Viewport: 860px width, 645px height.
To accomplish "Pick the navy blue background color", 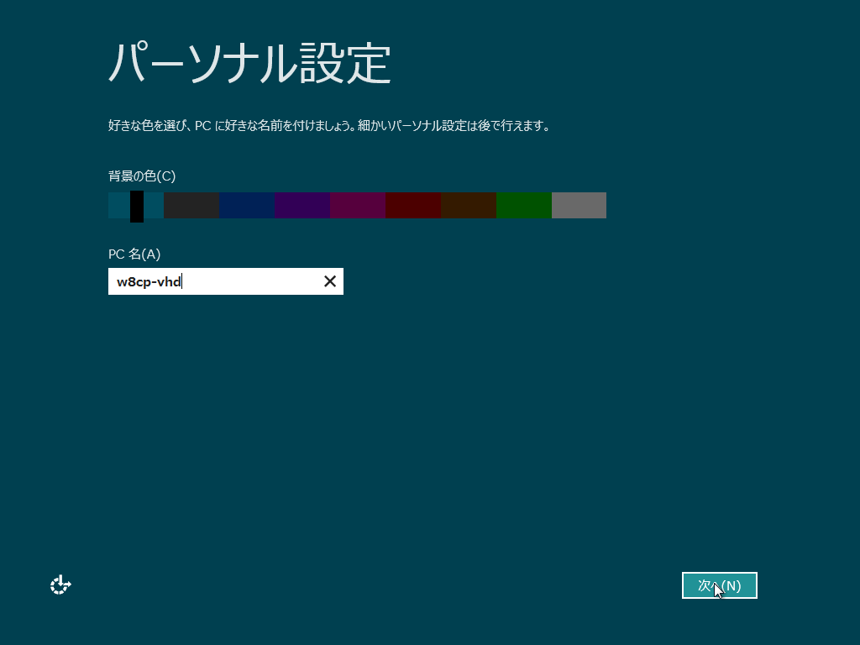I will [247, 205].
